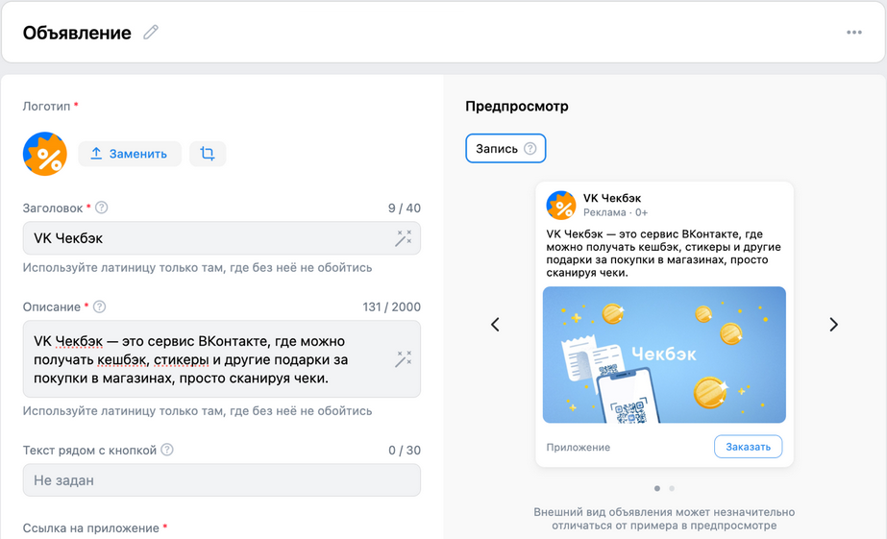Show help icon inside Запись tab
Screen dimensions: 887x539
(530, 148)
